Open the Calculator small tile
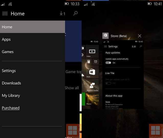 click(89, 61)
